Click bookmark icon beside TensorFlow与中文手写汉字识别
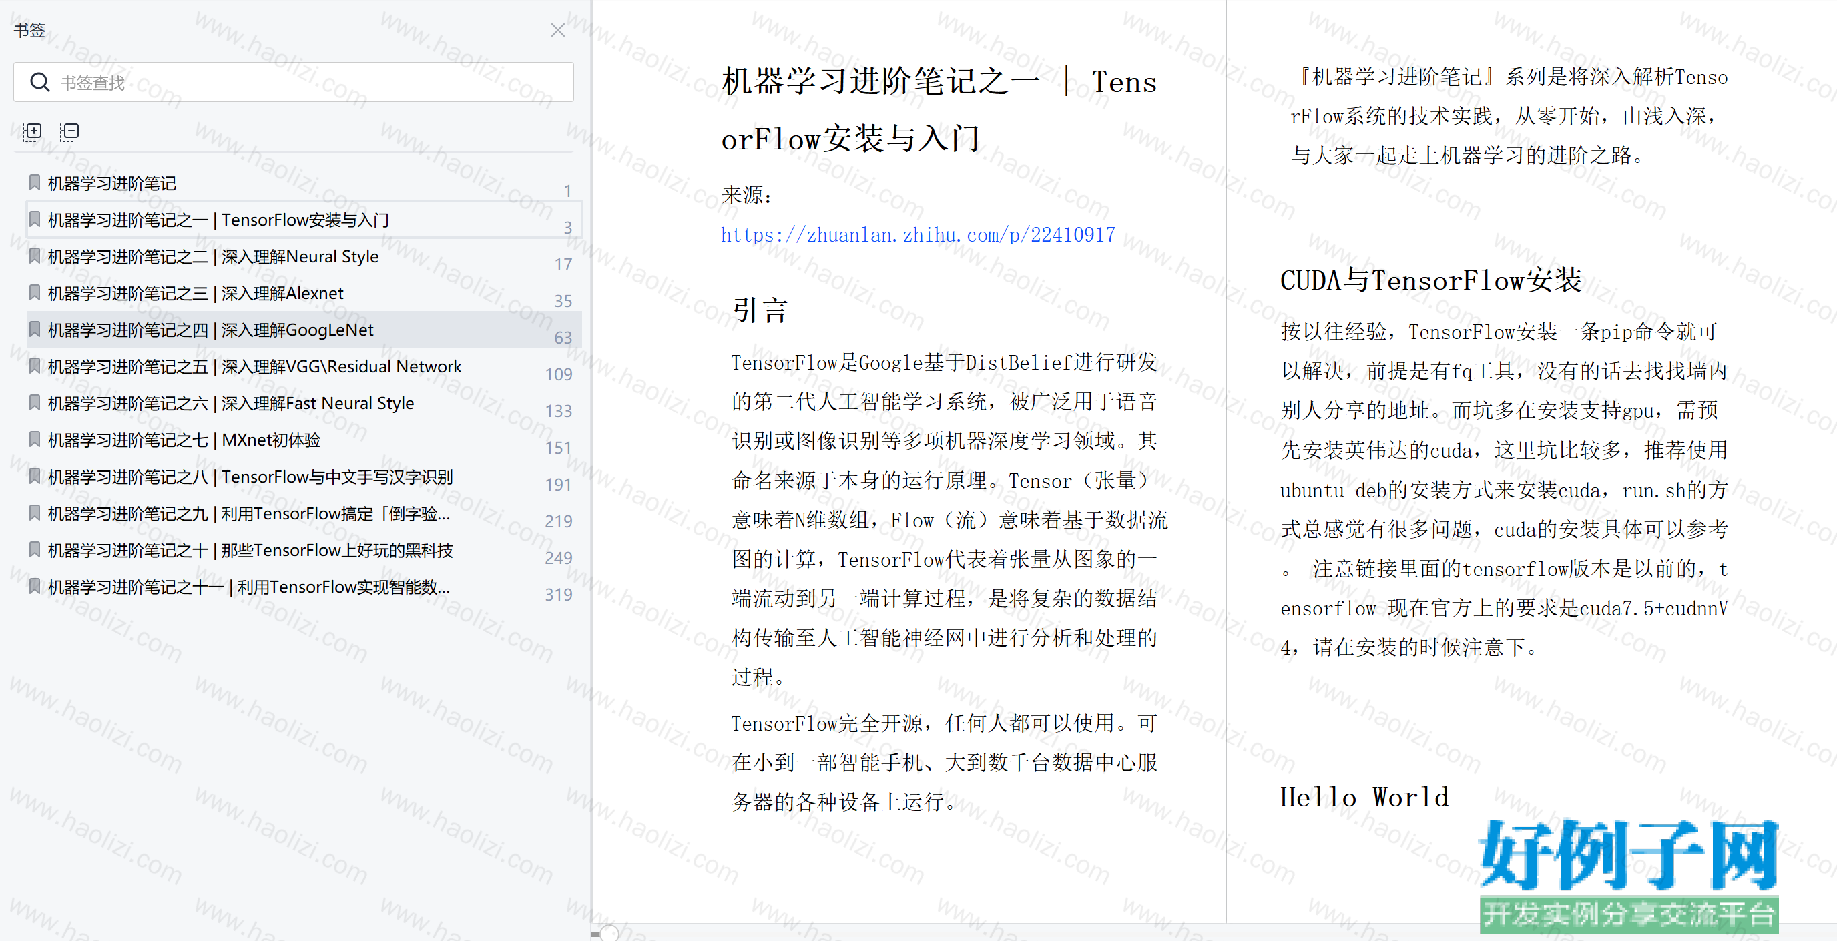Viewport: 1837px width, 941px height. pyautogui.click(x=34, y=477)
